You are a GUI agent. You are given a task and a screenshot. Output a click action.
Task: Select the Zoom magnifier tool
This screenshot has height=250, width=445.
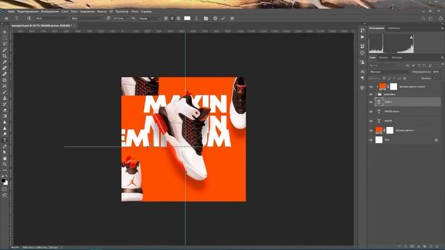tap(5, 164)
